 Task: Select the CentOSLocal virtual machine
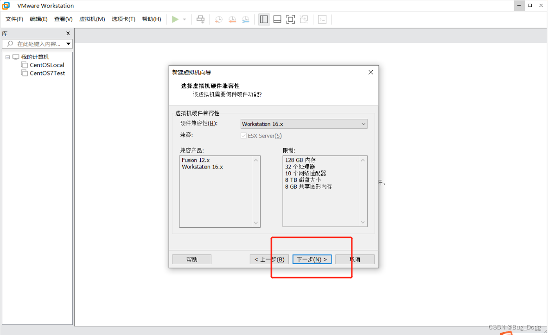point(47,65)
